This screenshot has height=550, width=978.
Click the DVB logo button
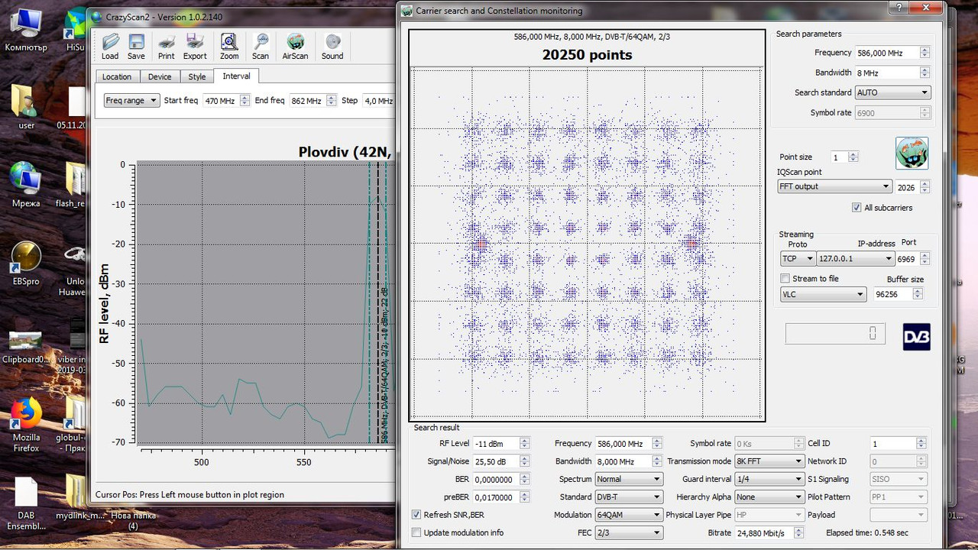(916, 337)
